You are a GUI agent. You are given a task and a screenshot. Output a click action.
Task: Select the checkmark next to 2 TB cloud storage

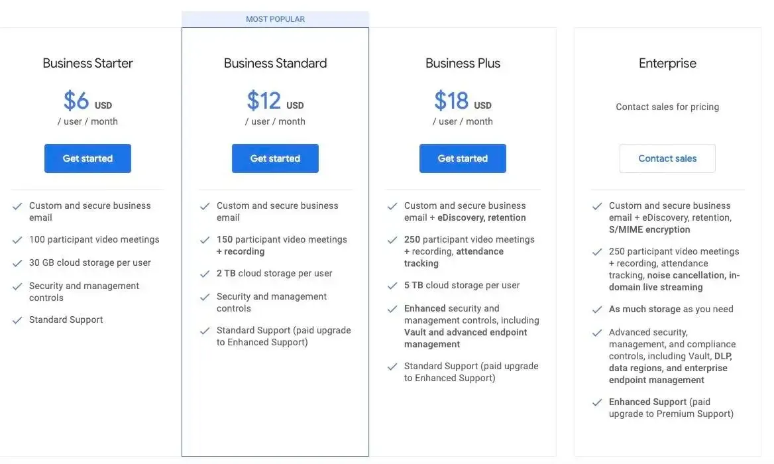tap(205, 273)
